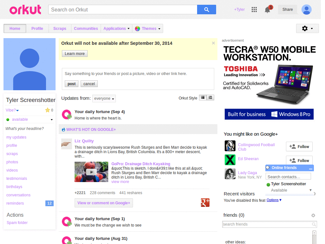Screen dimensions: 325x244
Task: Click the cancel button
Action: 89,84
